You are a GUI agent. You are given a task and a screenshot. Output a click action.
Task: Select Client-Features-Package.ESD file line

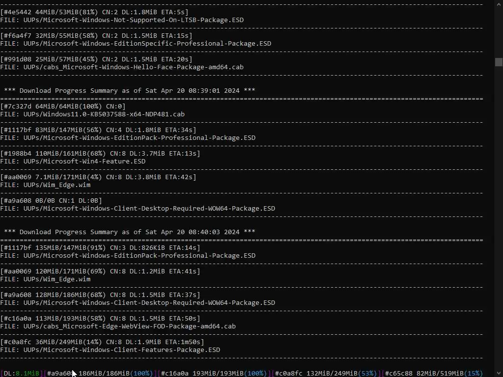[110, 350]
